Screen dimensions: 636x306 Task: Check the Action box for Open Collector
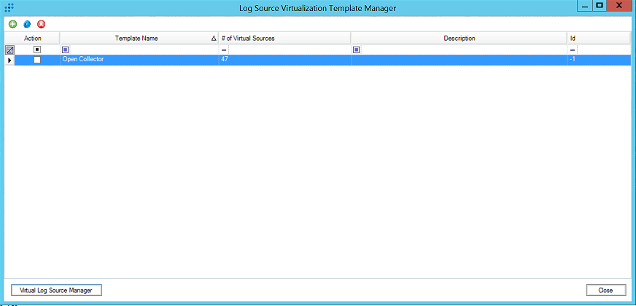click(37, 60)
